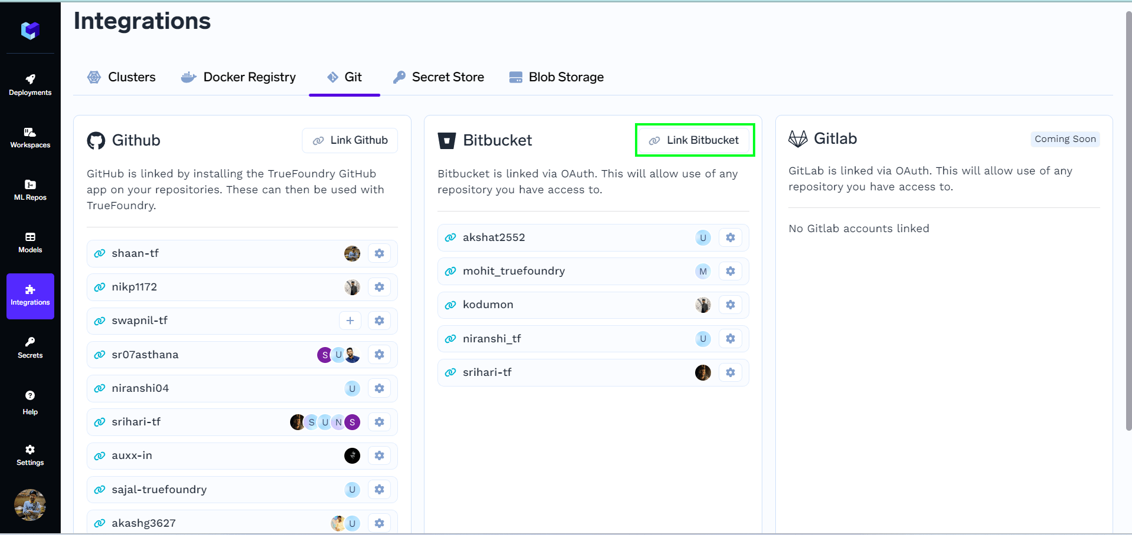Select Integrations in the sidebar

(x=30, y=296)
